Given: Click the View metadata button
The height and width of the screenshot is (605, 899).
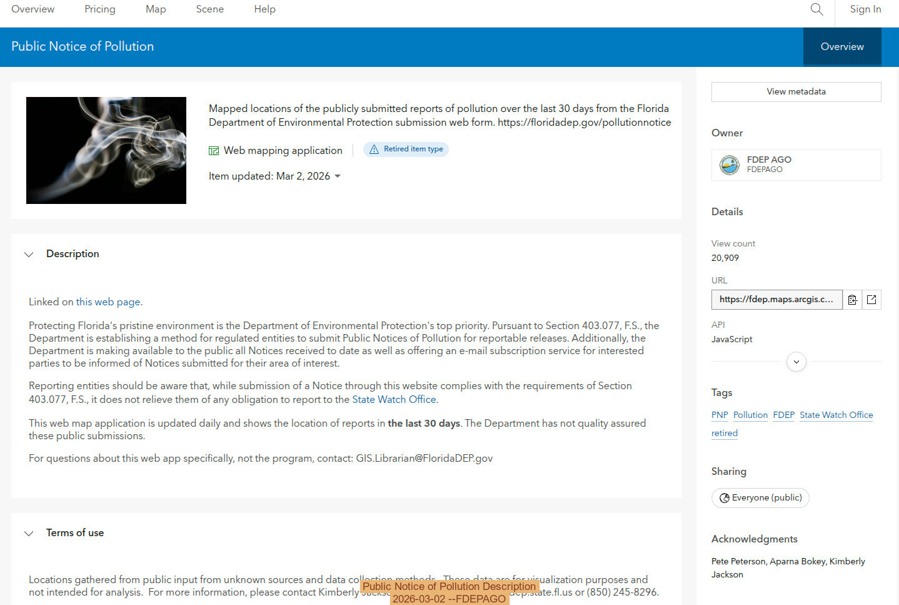Looking at the screenshot, I should (x=796, y=92).
